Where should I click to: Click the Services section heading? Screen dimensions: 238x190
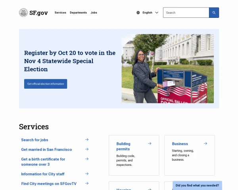[34, 127]
